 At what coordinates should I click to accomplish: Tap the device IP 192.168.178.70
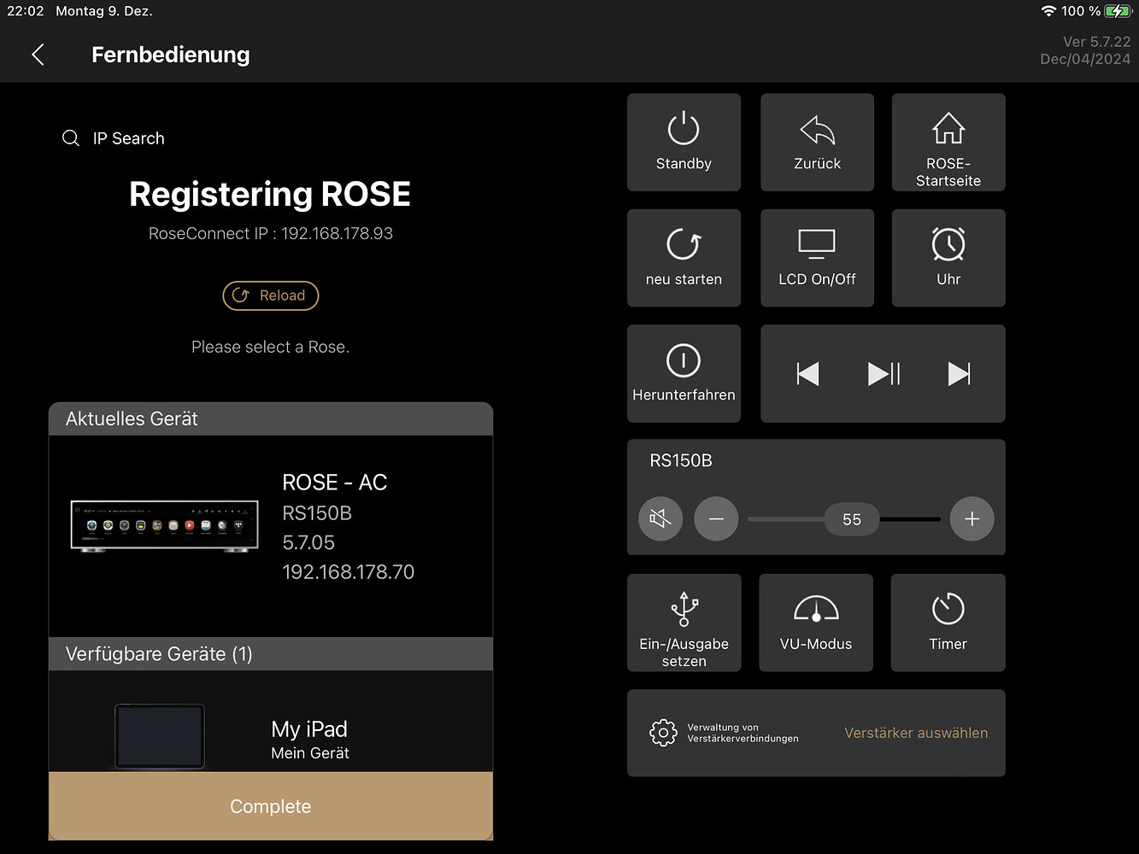click(x=349, y=572)
